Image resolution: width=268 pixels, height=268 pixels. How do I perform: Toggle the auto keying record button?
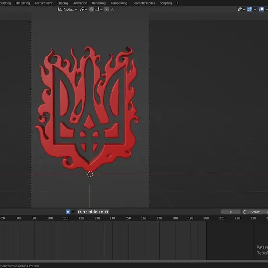click(x=68, y=212)
